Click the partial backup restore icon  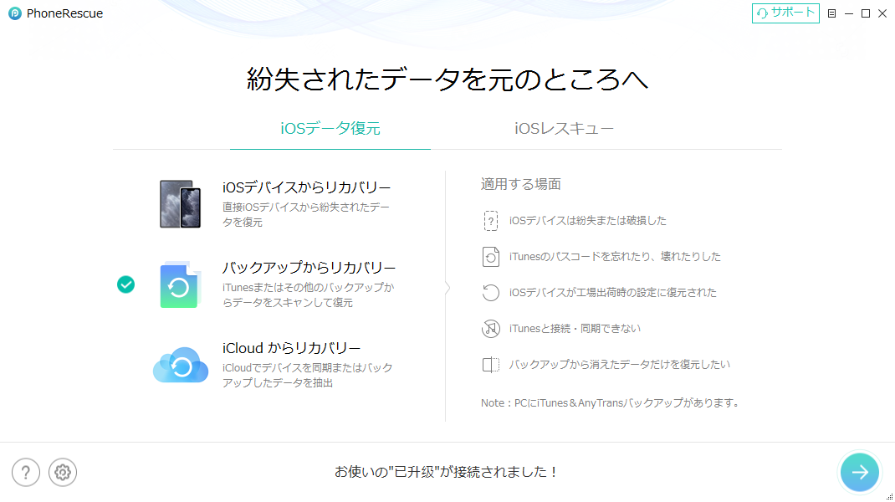tap(490, 364)
